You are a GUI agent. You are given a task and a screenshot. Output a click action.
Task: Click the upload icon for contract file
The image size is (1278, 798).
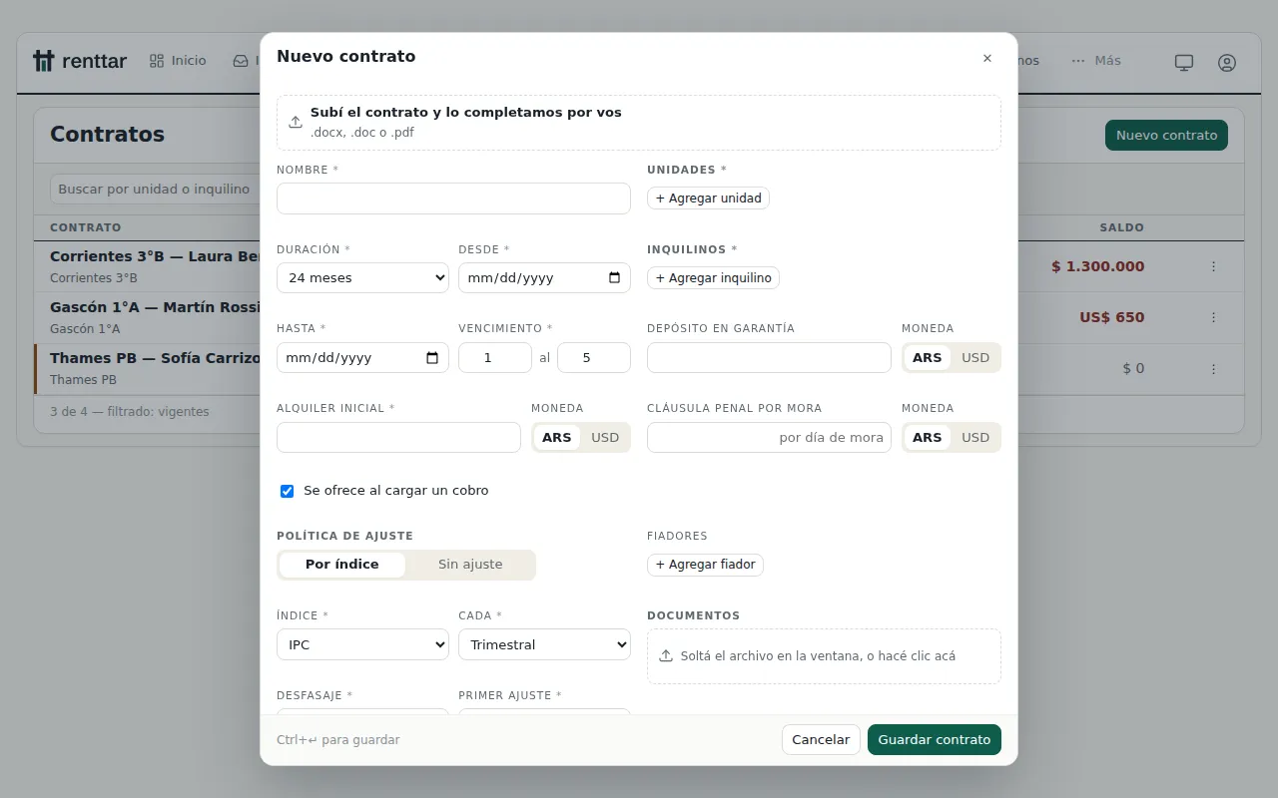[x=296, y=122]
